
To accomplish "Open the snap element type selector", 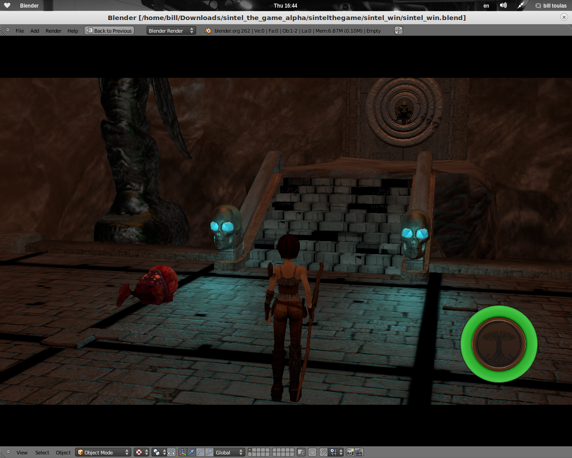I will (x=336, y=453).
